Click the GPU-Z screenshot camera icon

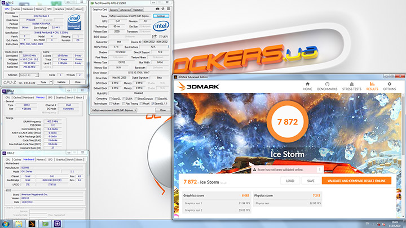[x=157, y=9]
